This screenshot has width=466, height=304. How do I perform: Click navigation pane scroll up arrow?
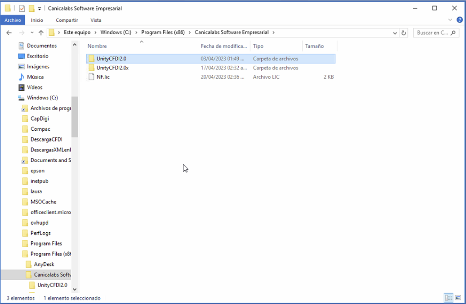(x=74, y=45)
